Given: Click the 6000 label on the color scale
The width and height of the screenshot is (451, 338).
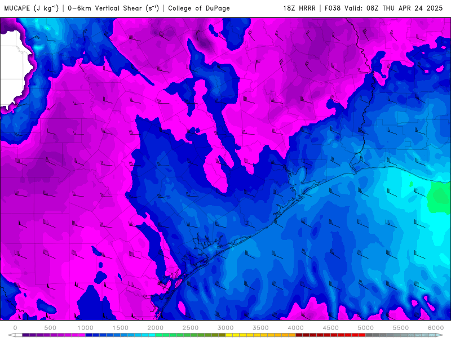Looking at the screenshot, I should coord(436,328).
